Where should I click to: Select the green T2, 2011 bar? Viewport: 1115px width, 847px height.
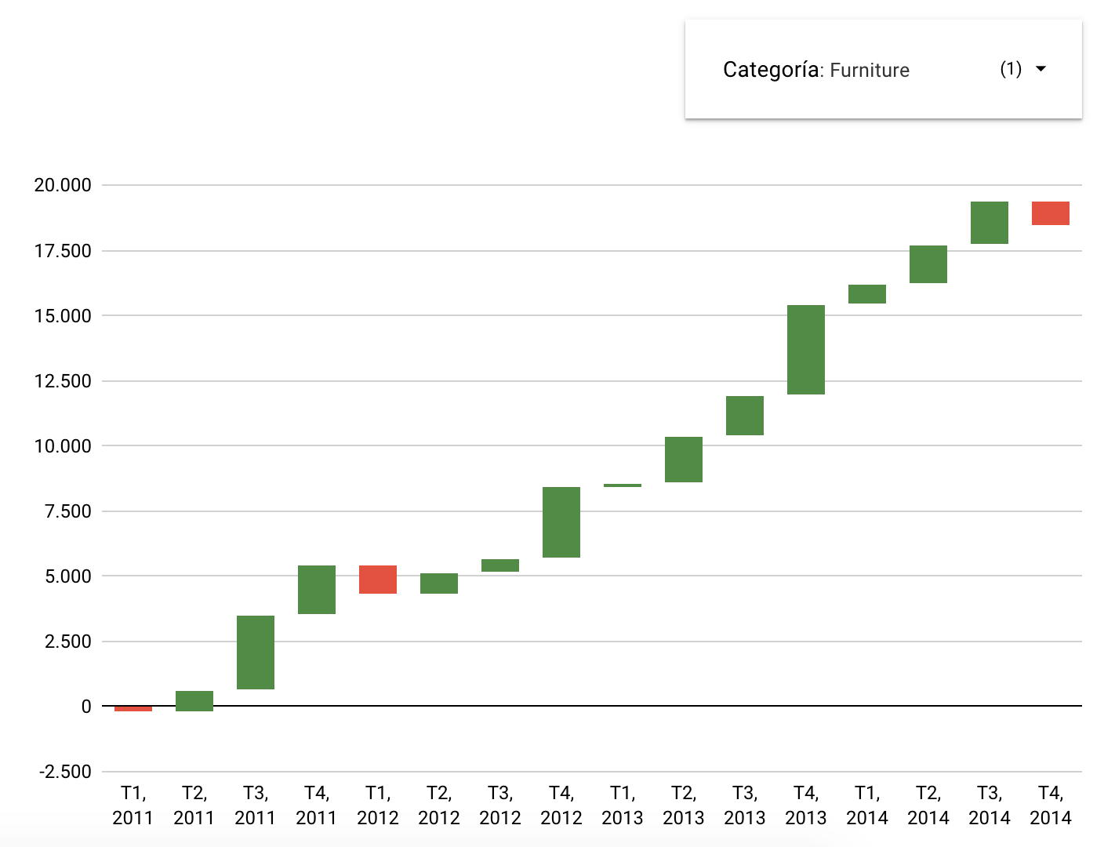[194, 700]
